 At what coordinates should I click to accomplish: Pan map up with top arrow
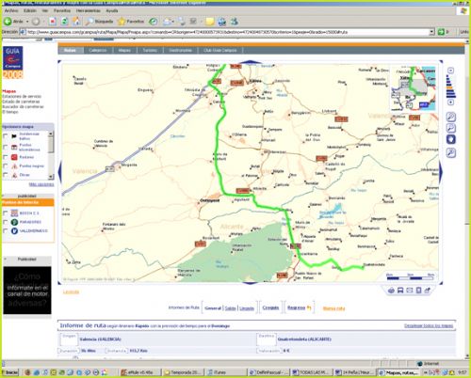coord(251,62)
